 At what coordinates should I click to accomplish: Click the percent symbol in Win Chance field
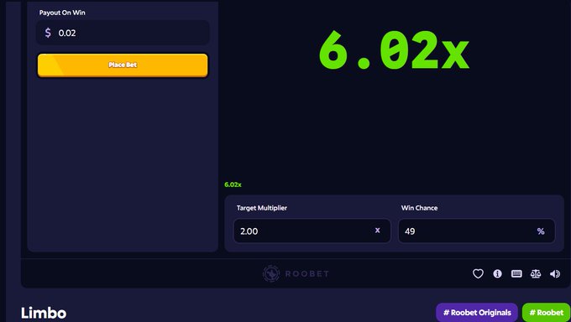pyautogui.click(x=541, y=231)
